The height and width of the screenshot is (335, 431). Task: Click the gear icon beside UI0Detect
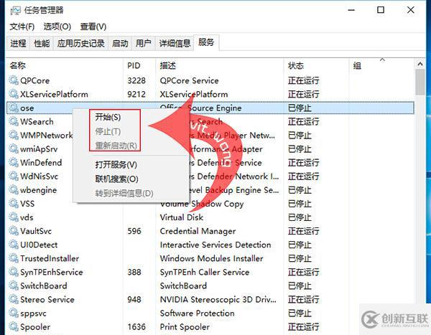pos(14,245)
